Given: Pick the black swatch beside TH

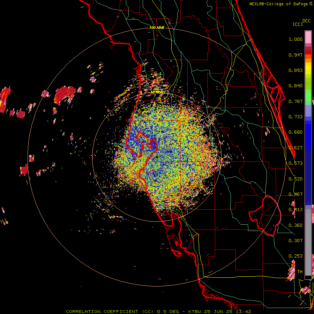Looking at the screenshot, I should (x=308, y=277).
